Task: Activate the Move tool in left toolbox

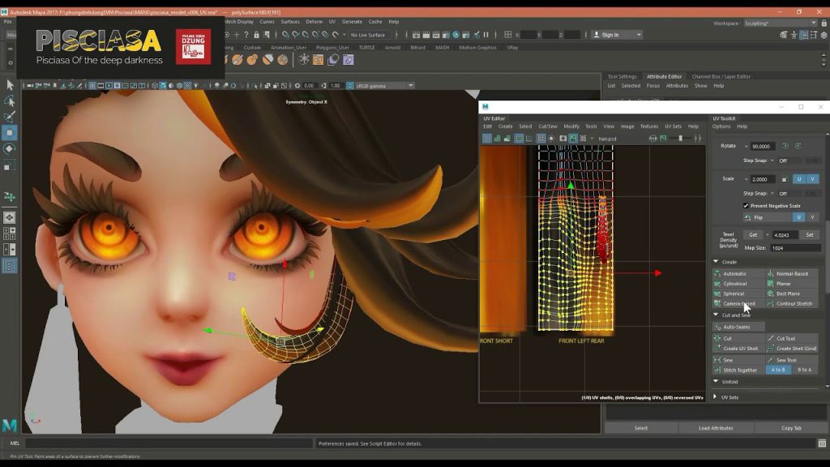Action: click(x=10, y=132)
